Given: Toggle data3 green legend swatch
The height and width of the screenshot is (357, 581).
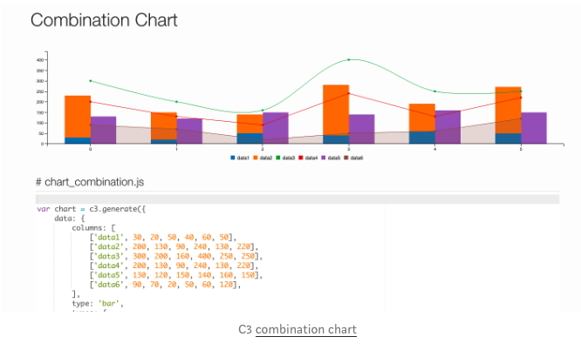Looking at the screenshot, I should pyautogui.click(x=278, y=158).
